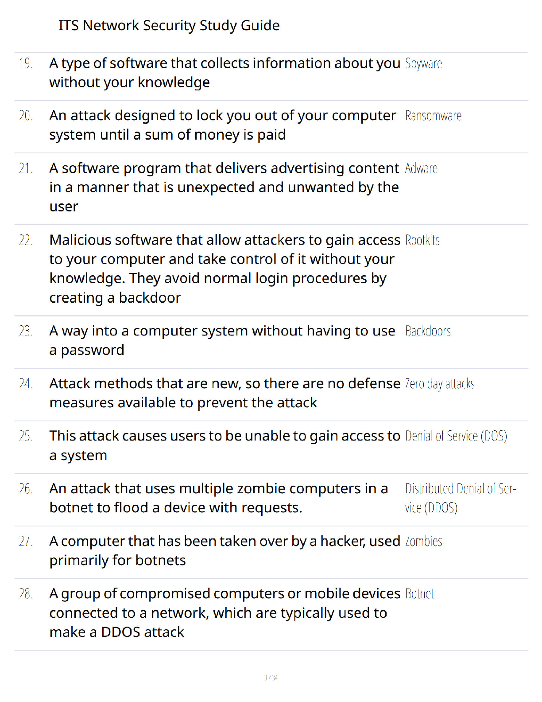Click Distributed Denial of Service (DDOS) term
Image resolution: width=542 pixels, height=702 pixels.
coord(461,498)
